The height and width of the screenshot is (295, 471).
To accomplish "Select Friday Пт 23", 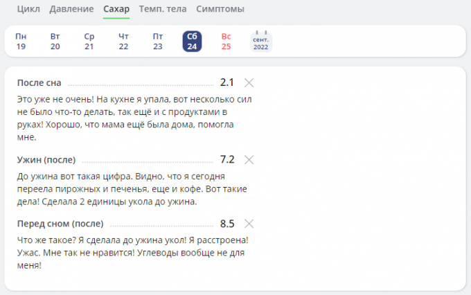I will pos(158,42).
